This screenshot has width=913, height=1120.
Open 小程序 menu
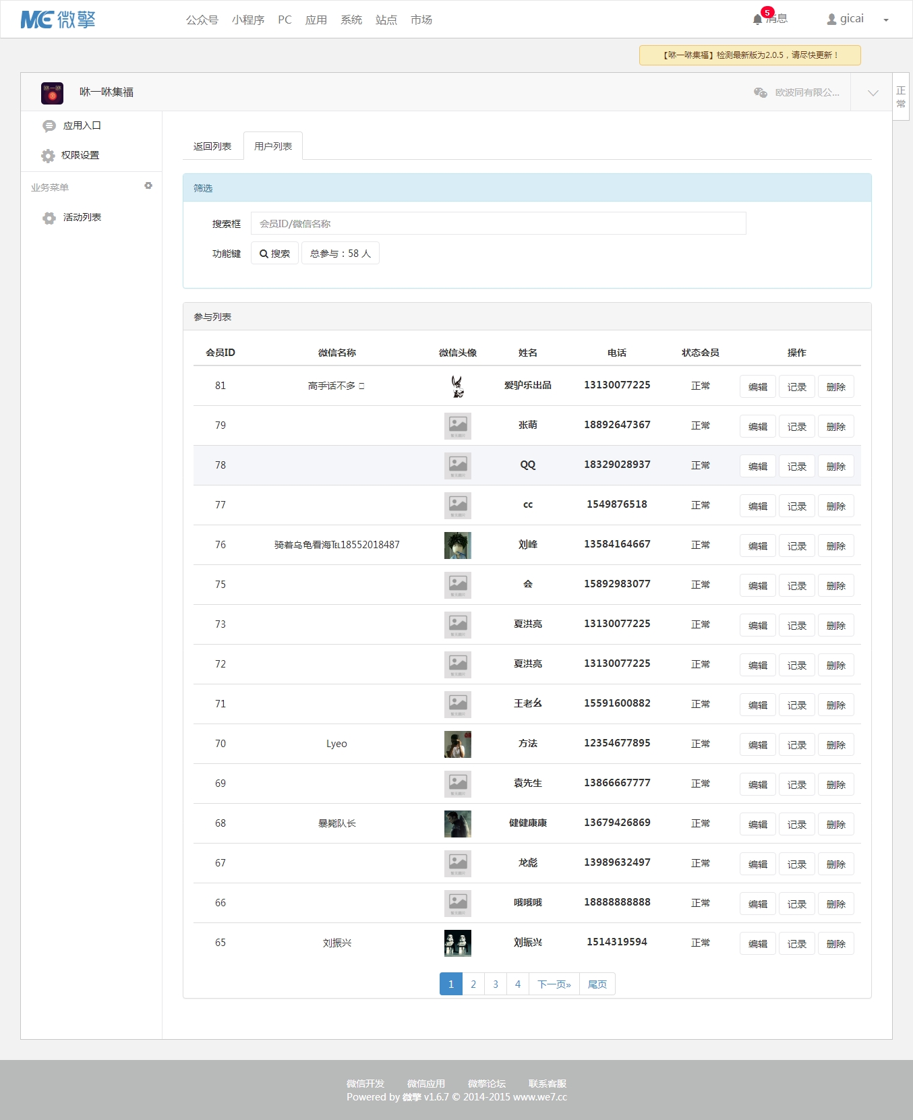pos(248,20)
